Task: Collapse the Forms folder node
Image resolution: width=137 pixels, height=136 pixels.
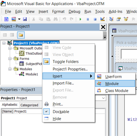Action: 10,59
